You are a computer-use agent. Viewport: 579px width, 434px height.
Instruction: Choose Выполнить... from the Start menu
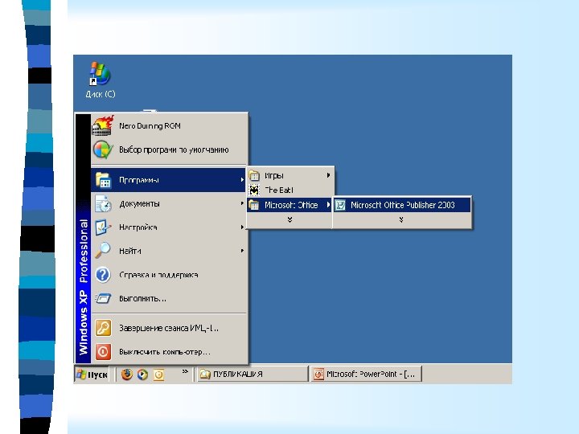[x=168, y=298]
